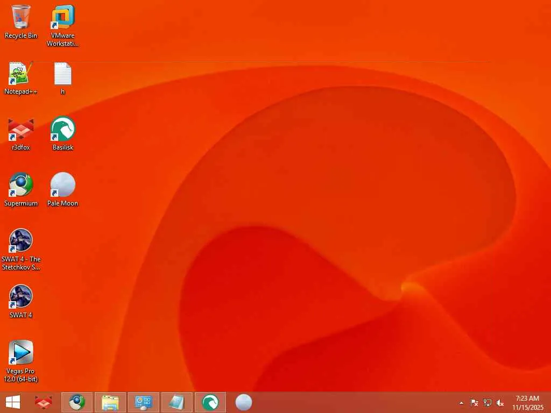Open Pale Moon from the taskbar
The height and width of the screenshot is (413, 551).
point(244,402)
